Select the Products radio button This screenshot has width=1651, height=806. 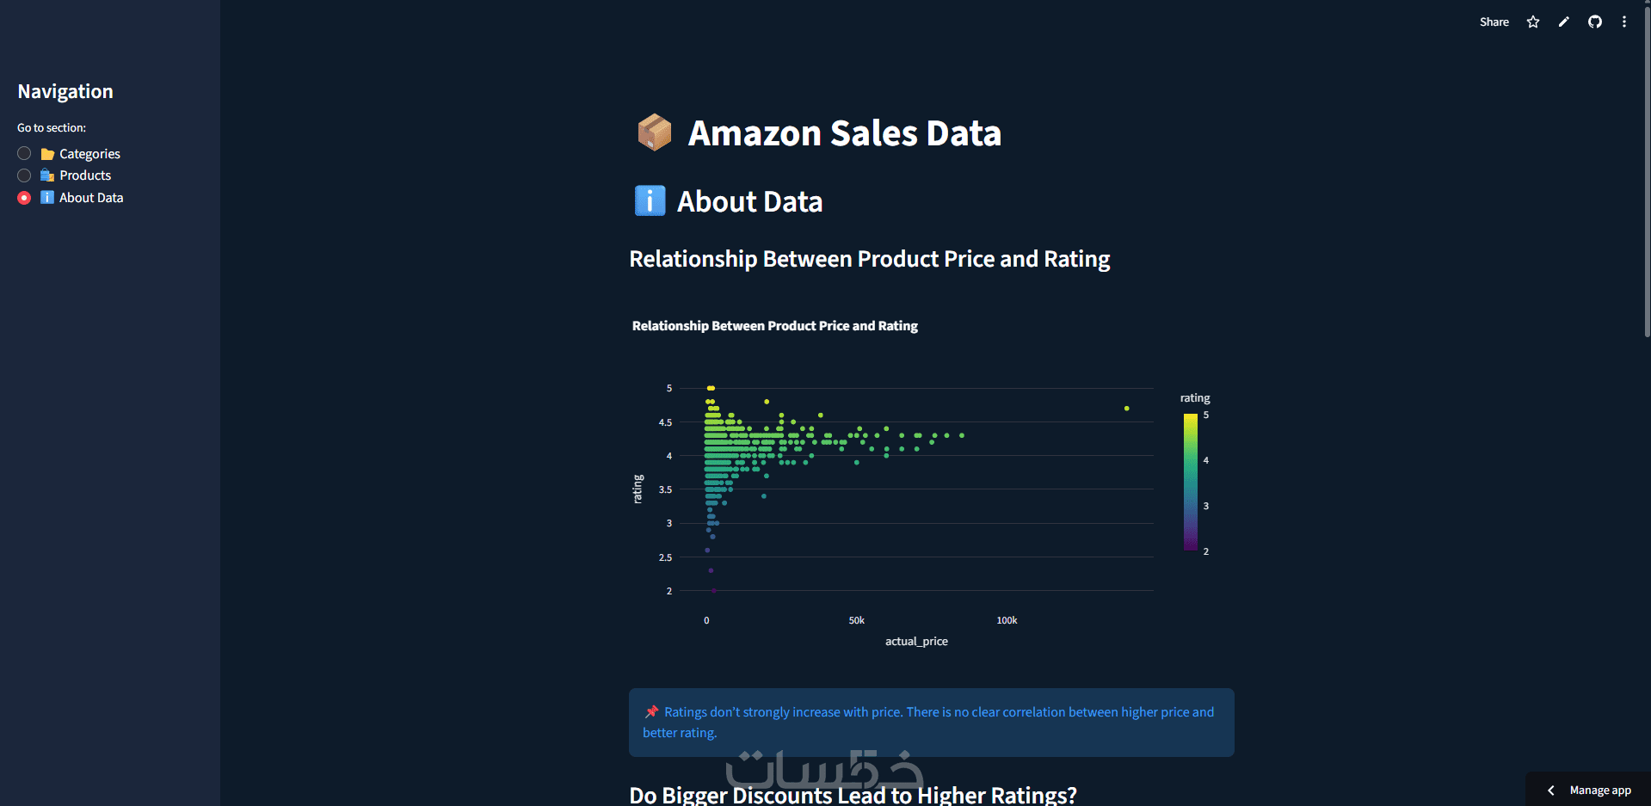tap(24, 175)
